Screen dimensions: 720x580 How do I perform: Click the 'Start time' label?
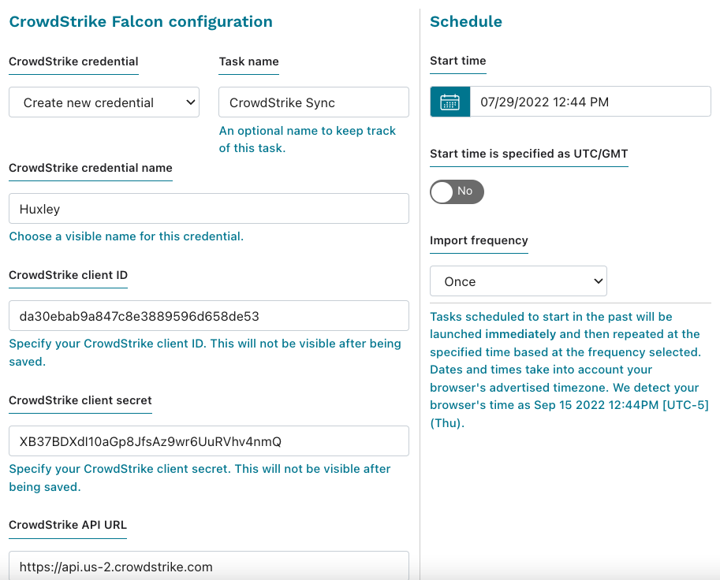click(x=457, y=61)
